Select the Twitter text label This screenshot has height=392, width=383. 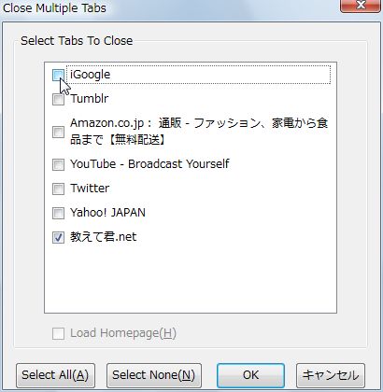[90, 189]
